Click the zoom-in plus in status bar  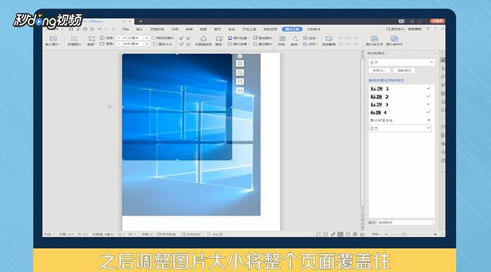click(435, 234)
